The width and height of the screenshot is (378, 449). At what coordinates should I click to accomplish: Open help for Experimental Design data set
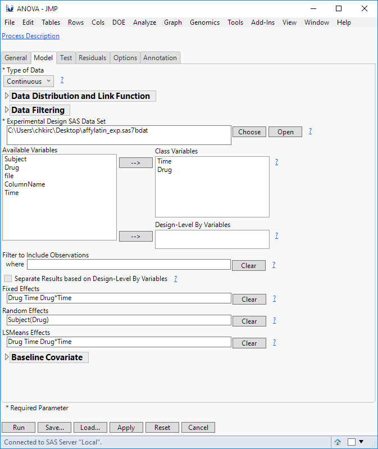(x=310, y=131)
